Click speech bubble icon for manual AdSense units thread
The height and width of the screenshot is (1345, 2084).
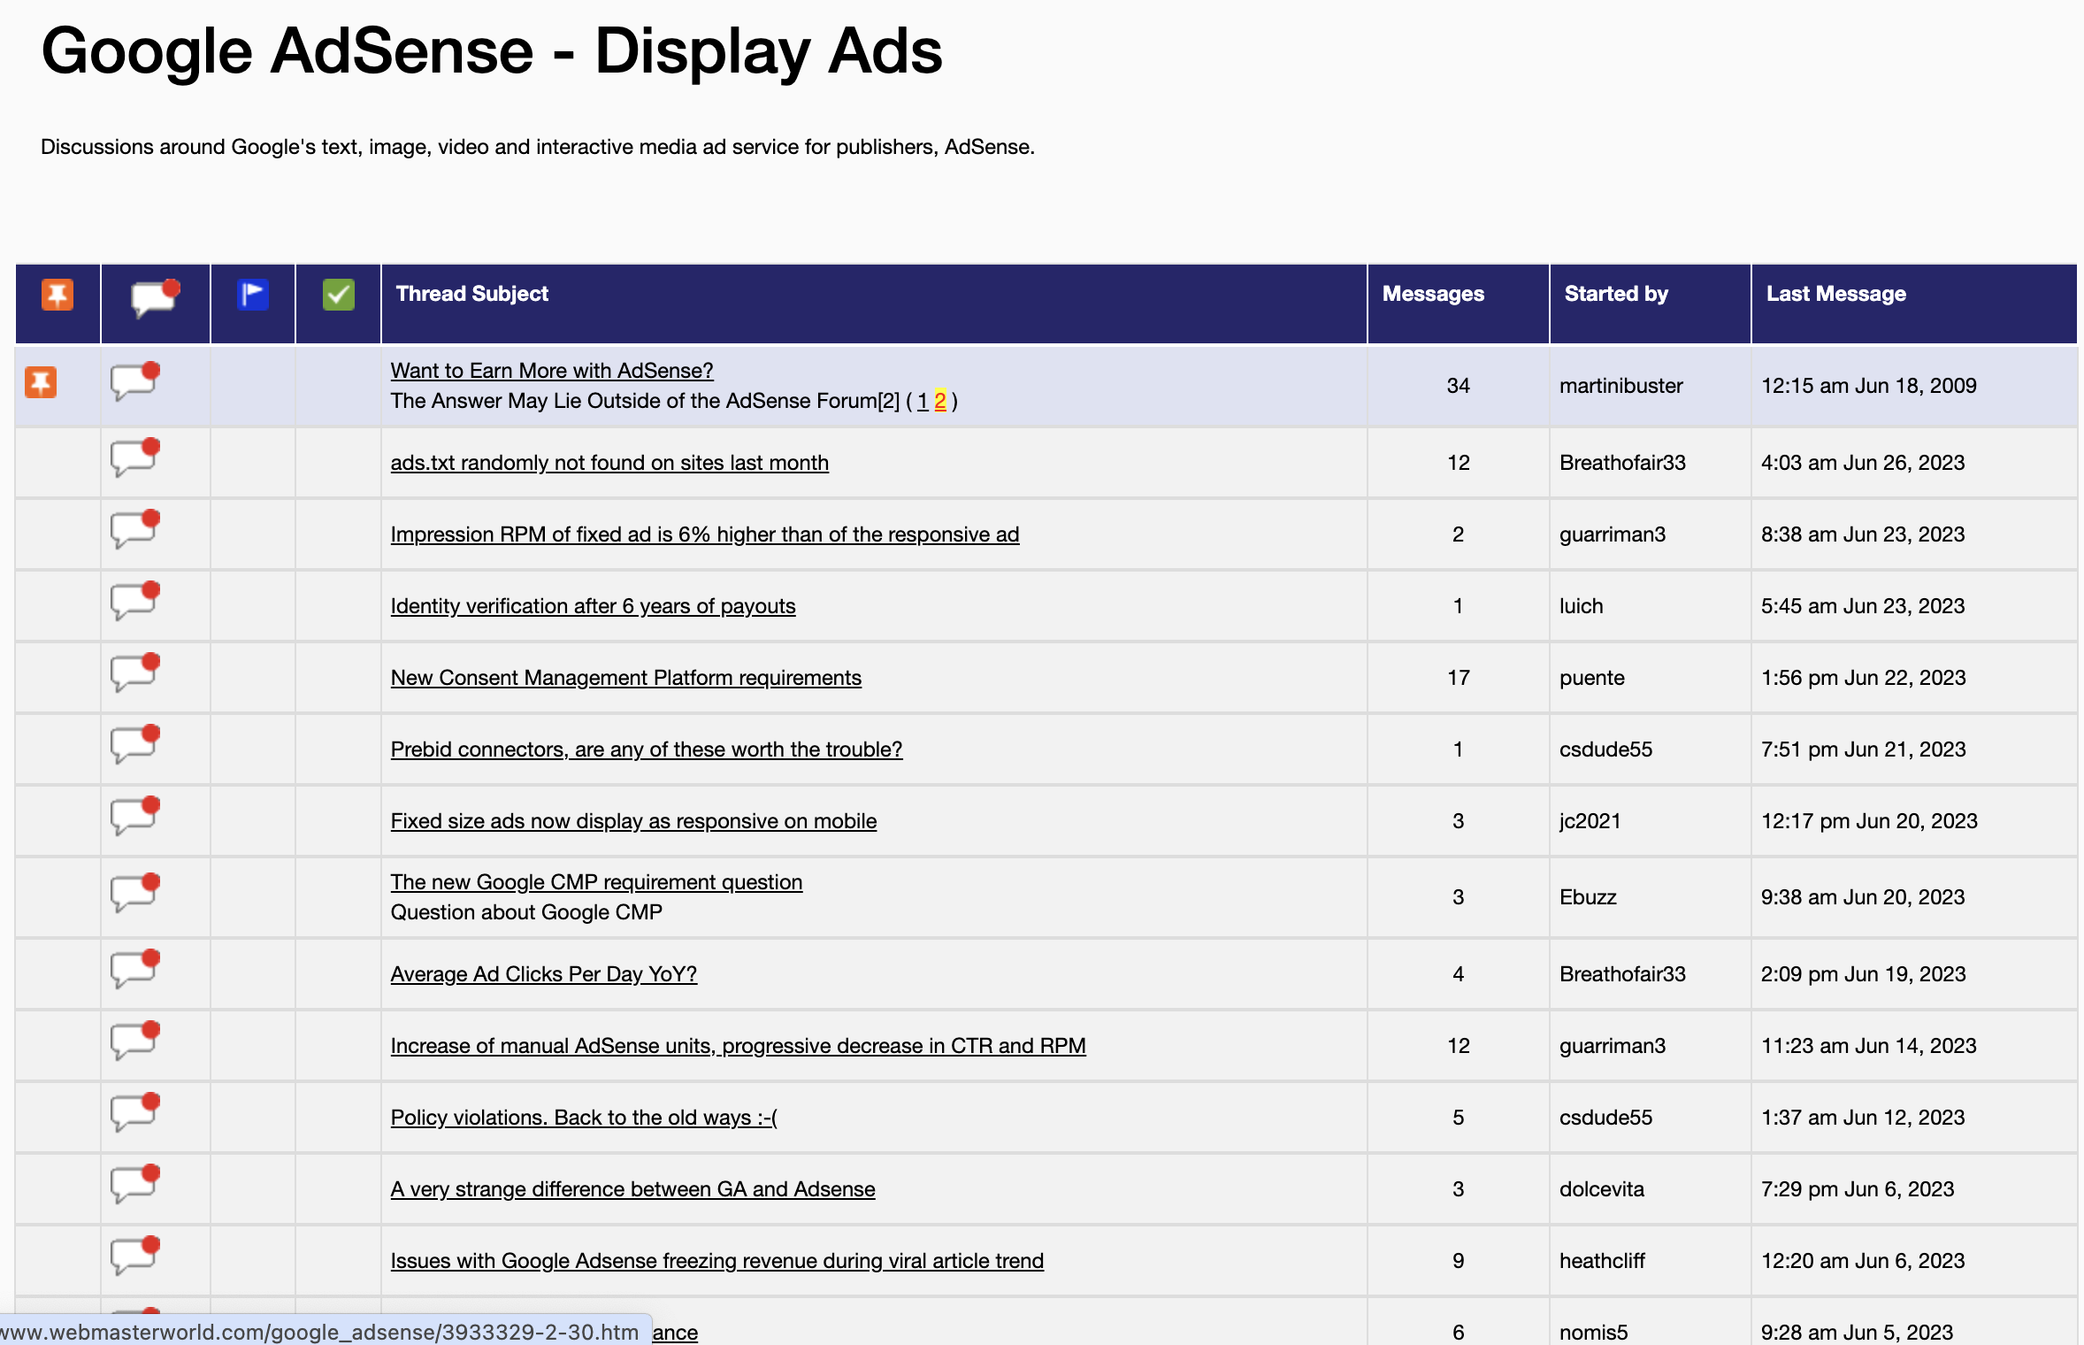click(x=135, y=1041)
